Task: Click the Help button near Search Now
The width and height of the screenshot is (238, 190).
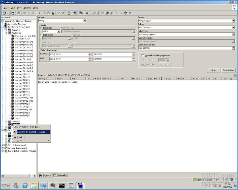Action: point(213,70)
